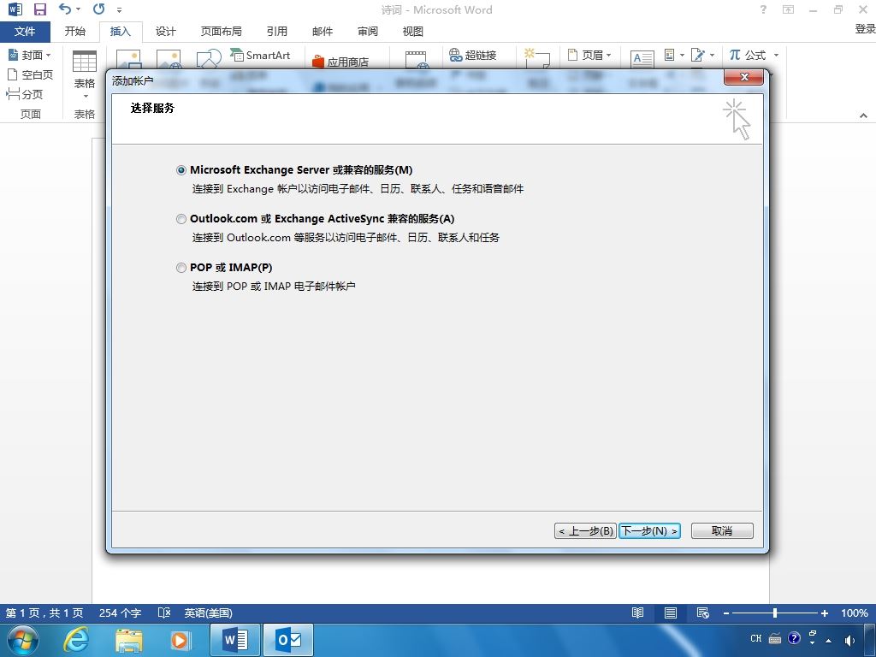Switch to Web Layout view
The height and width of the screenshot is (657, 876).
[x=703, y=613]
